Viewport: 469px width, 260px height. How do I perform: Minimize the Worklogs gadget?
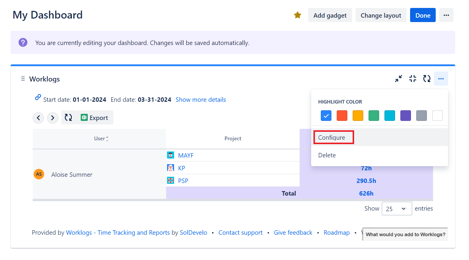click(399, 79)
